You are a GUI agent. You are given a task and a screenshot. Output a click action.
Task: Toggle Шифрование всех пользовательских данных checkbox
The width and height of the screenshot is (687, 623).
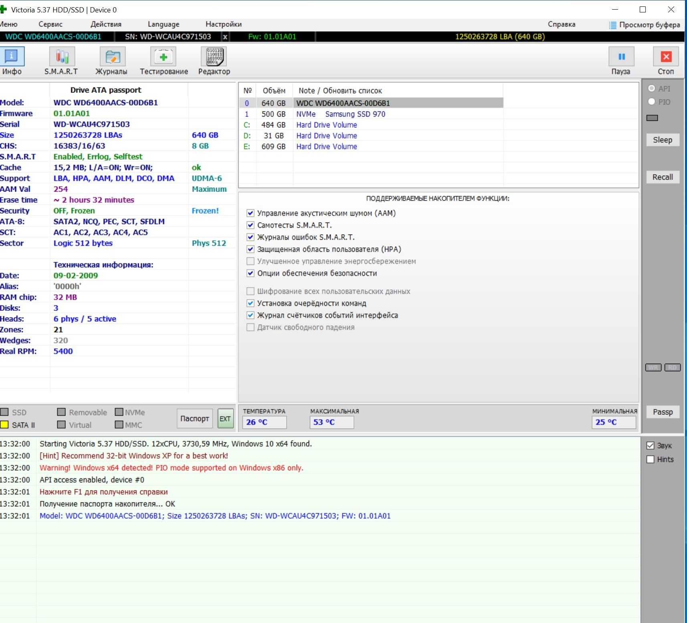251,291
